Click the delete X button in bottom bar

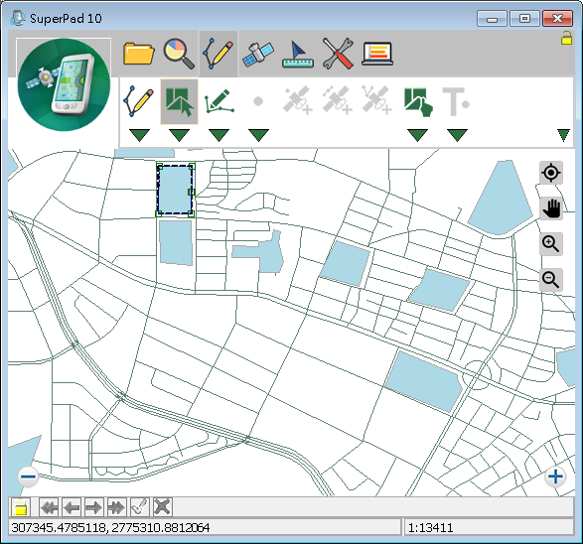tap(162, 507)
